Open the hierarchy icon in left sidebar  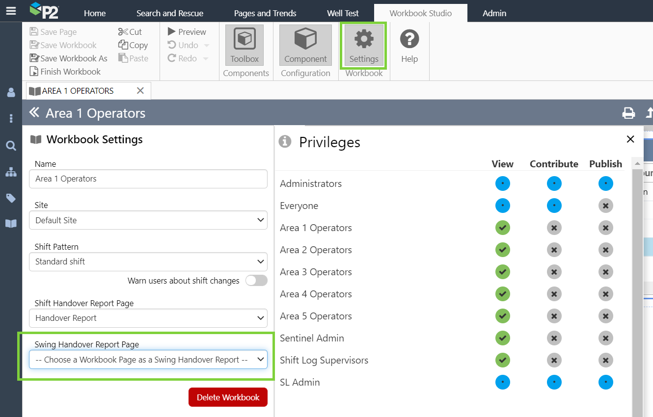click(x=11, y=172)
